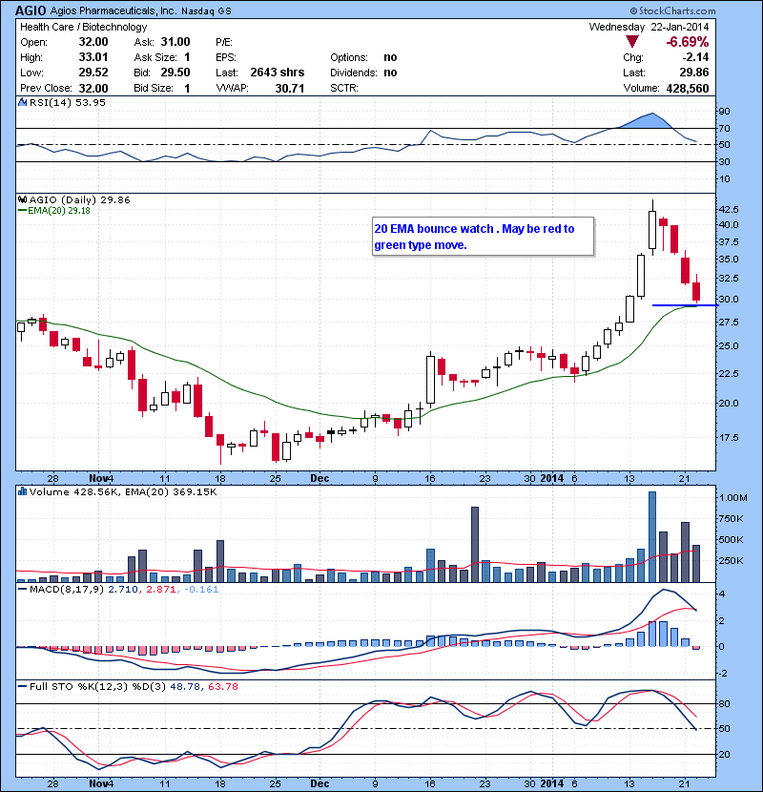The height and width of the screenshot is (792, 763).
Task: Select the High price value 33.01
Action: [93, 57]
